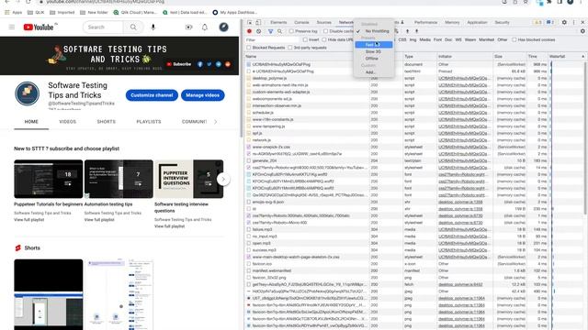Clear the network log
Screen dimensions: 588x330
click(x=258, y=31)
